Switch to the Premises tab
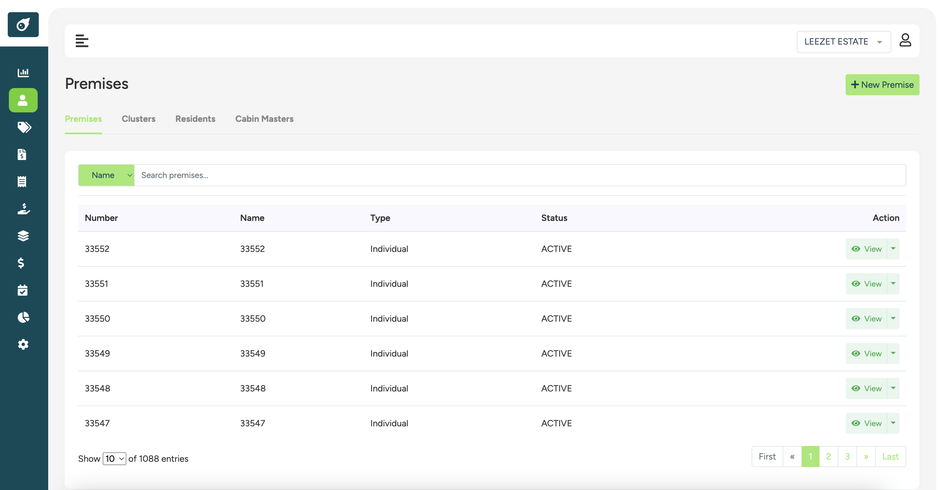The image size is (945, 490). (x=83, y=119)
